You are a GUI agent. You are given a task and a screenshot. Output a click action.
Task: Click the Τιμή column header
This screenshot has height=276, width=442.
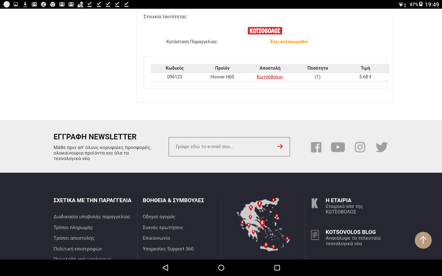click(365, 68)
